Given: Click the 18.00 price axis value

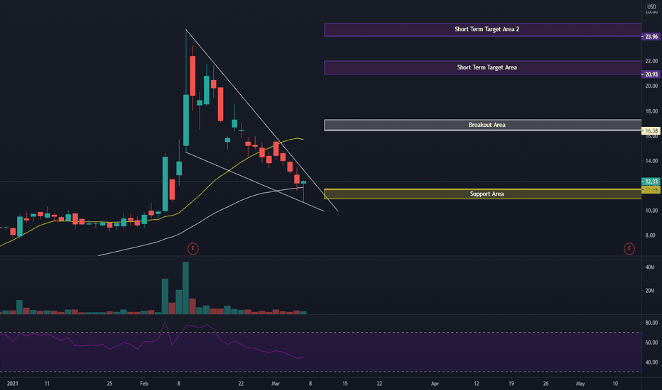Looking at the screenshot, I should [x=651, y=111].
